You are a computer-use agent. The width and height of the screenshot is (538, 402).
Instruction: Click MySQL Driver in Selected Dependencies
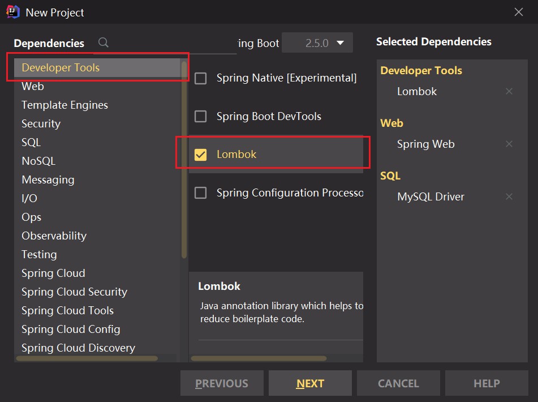pos(431,196)
